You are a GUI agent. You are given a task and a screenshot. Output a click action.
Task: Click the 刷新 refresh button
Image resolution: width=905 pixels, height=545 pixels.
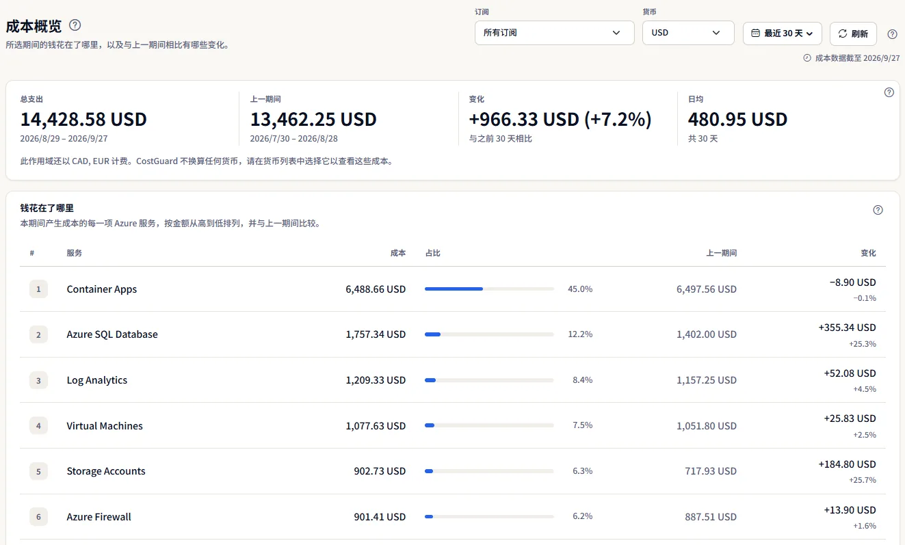853,34
